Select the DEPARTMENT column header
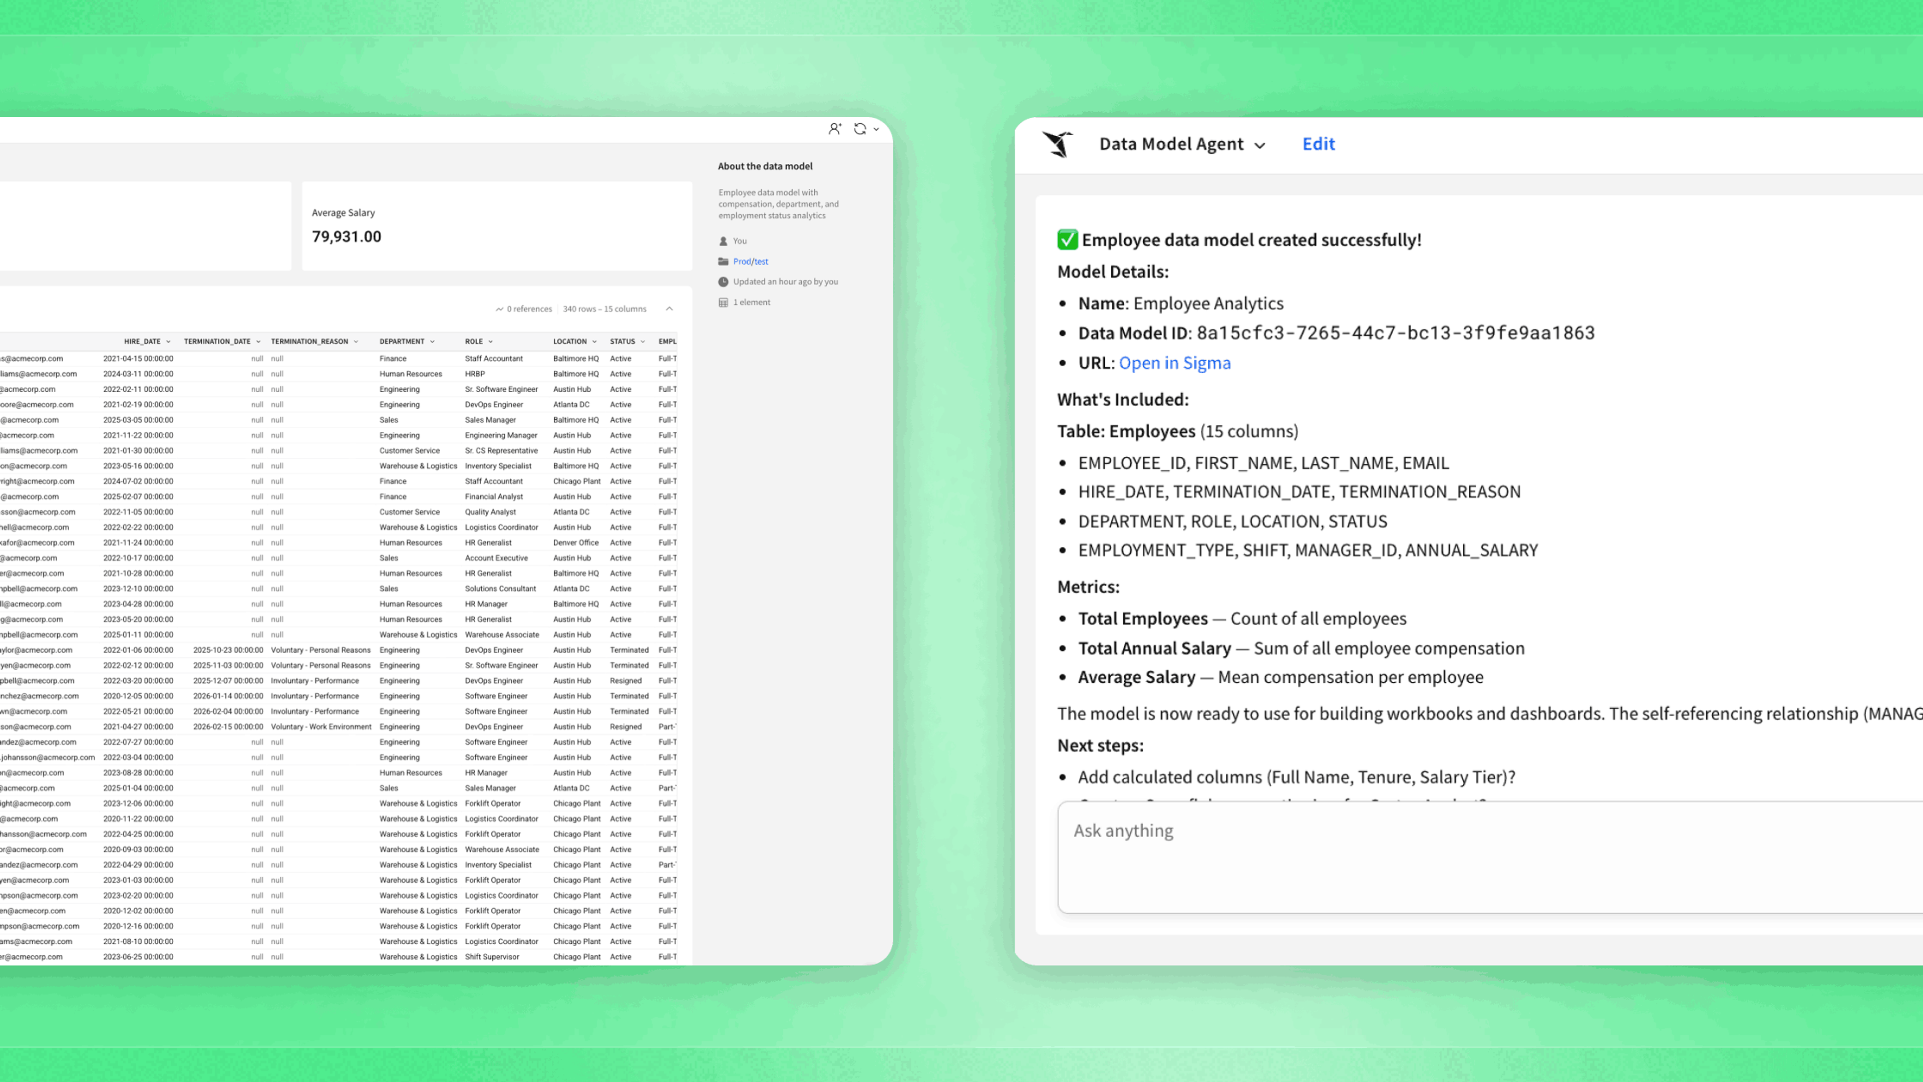The height and width of the screenshot is (1082, 1923). click(402, 342)
